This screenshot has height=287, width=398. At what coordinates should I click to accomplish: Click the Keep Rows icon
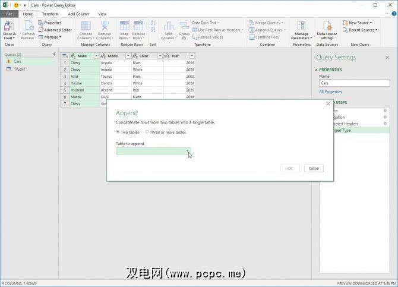point(124,26)
